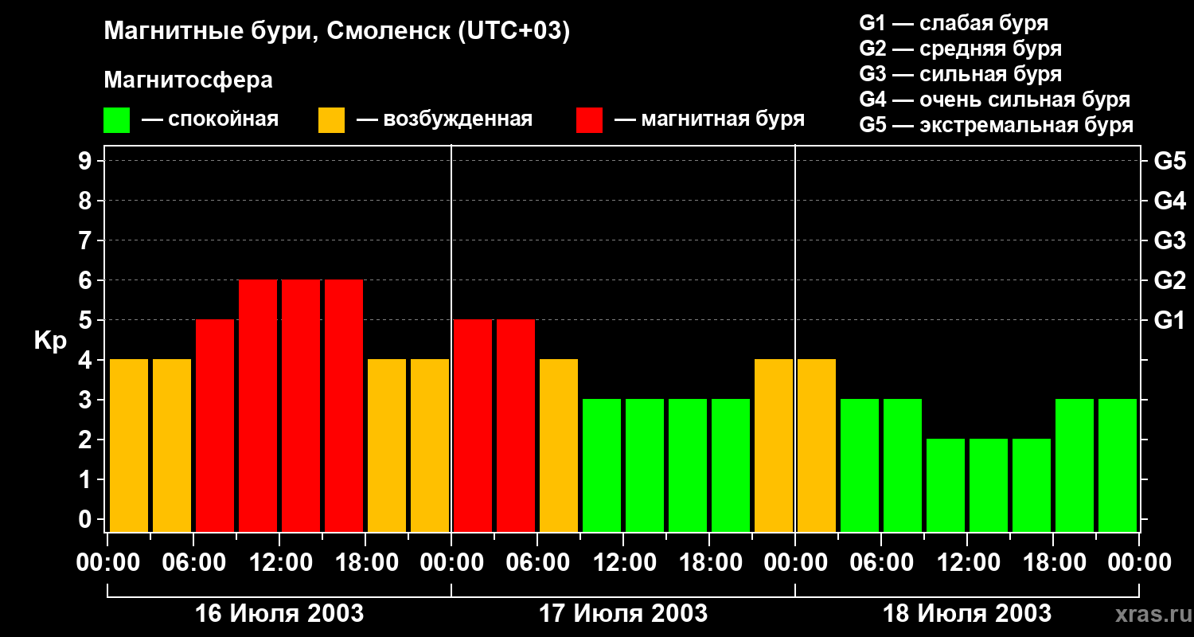1194x637 pixels.
Task: Click the '— магнитная буря' legend label
Action: pos(709,120)
